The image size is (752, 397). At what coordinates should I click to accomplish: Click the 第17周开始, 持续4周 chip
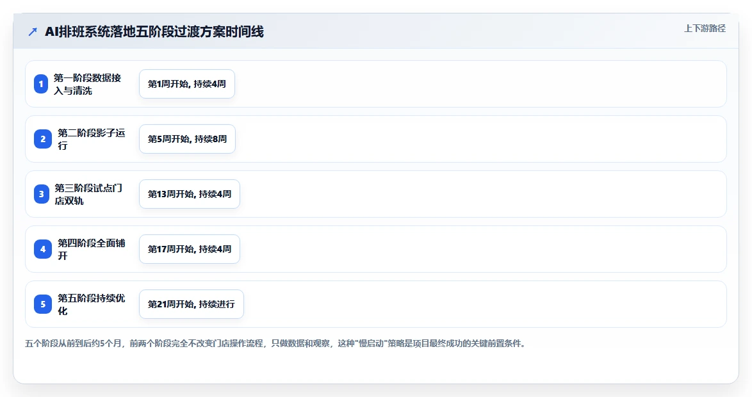click(x=190, y=249)
